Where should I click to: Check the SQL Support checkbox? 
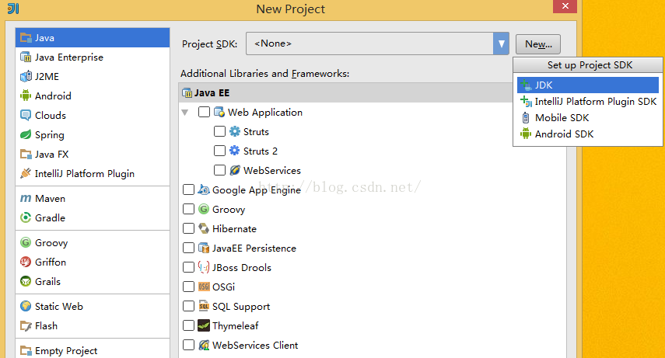point(188,306)
